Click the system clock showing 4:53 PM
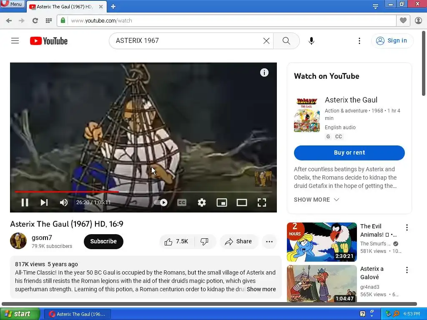427x320 pixels. tap(412, 314)
